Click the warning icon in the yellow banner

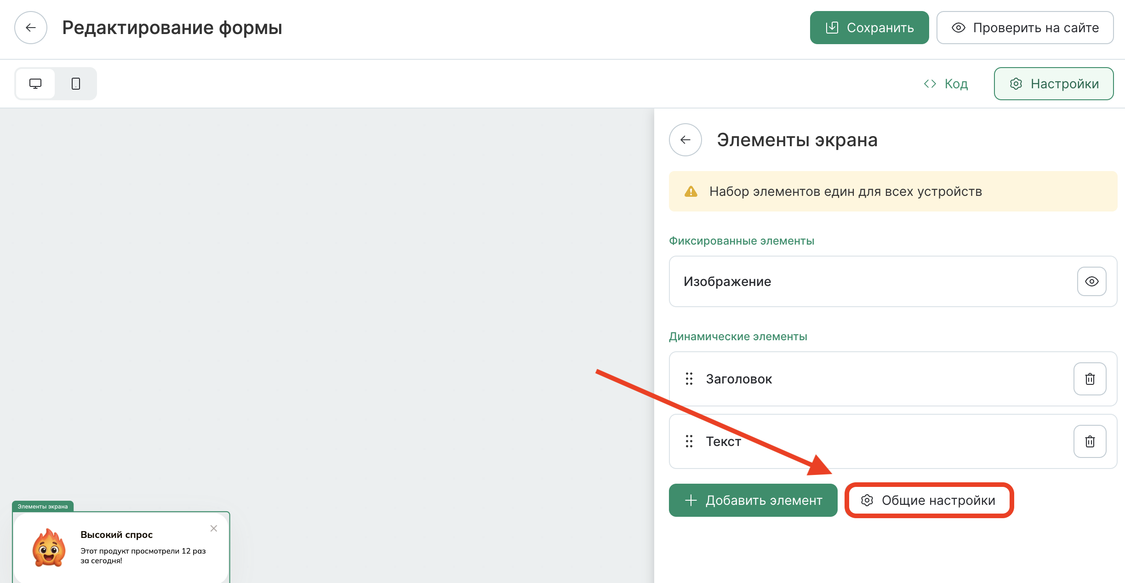pos(690,191)
